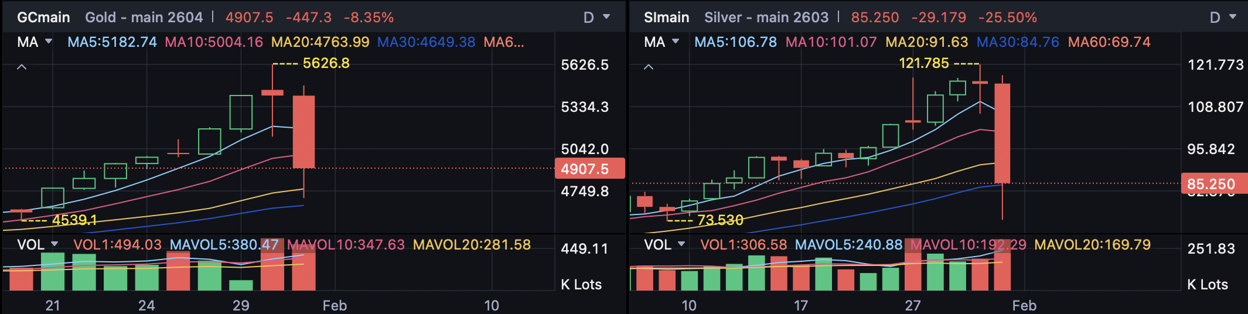Select the GCmain symbol title
This screenshot has height=314, width=1248.
(x=43, y=18)
